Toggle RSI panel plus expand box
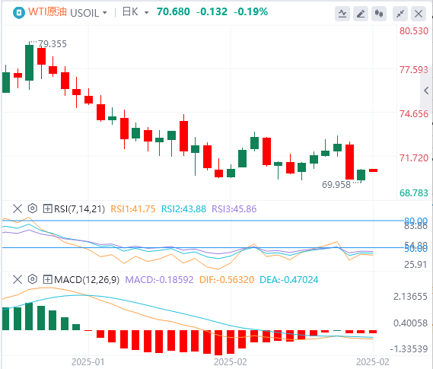Viewport: 433px width, 369px height. click(x=47, y=208)
